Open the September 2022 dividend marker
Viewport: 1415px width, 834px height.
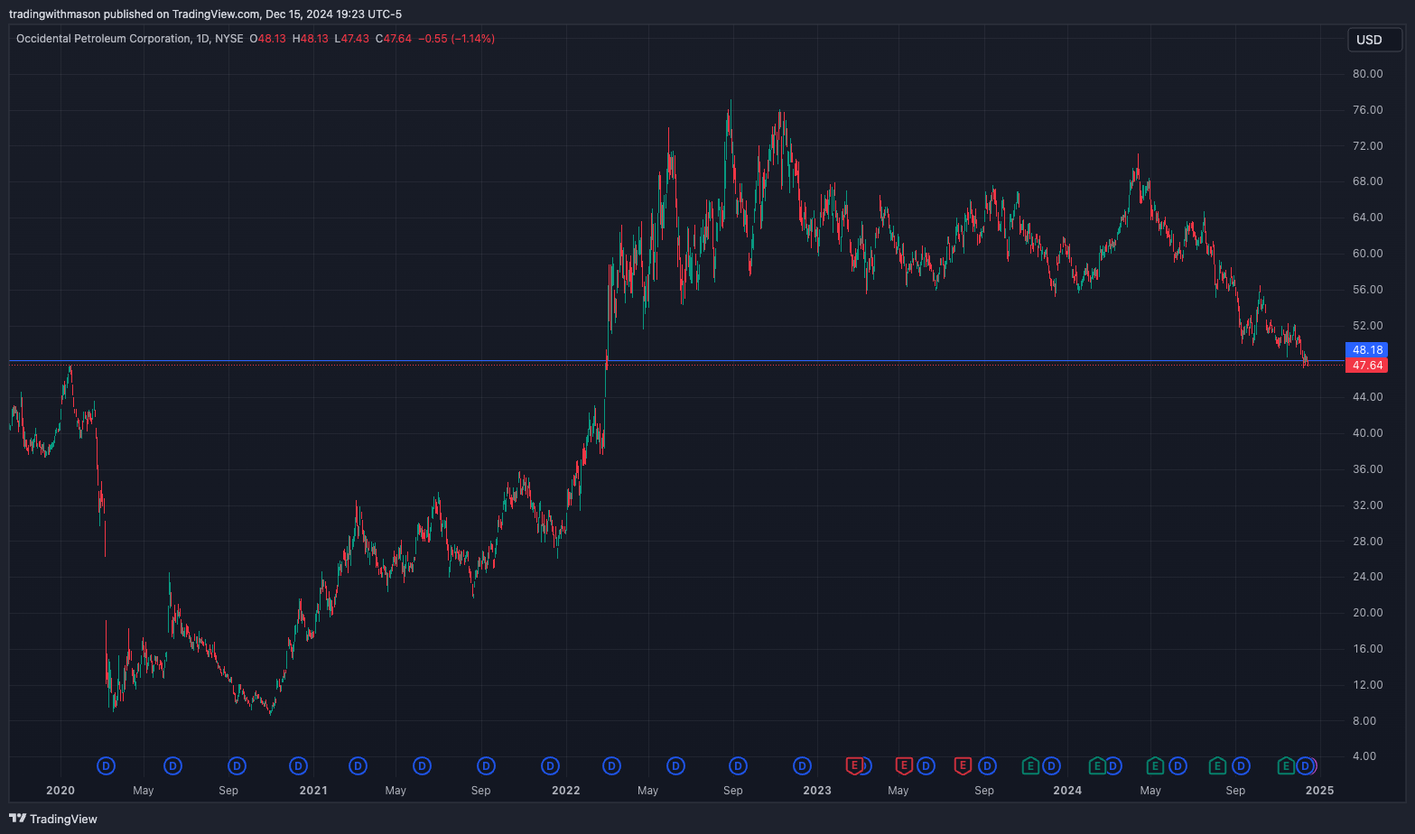(x=739, y=766)
